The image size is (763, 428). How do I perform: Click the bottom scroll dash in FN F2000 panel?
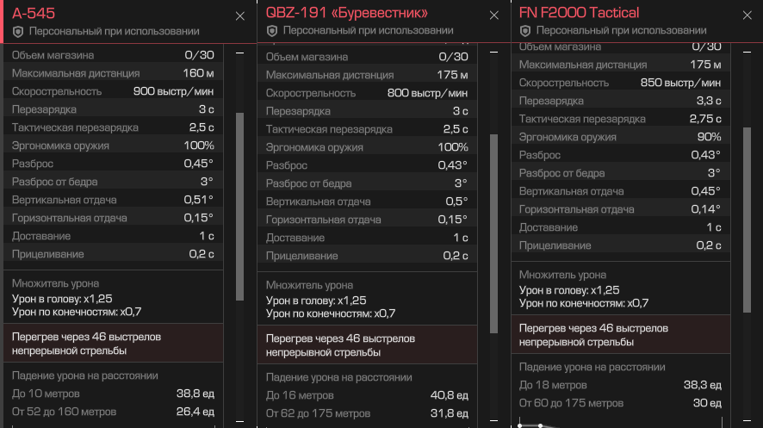pyautogui.click(x=747, y=420)
